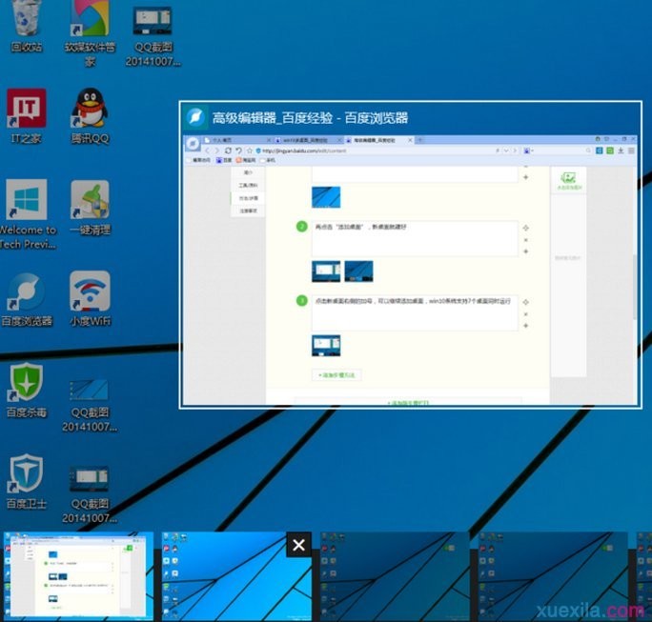The image size is (652, 622).
Task: Open 百度浏览器 desktop shortcut
Action: 26,298
